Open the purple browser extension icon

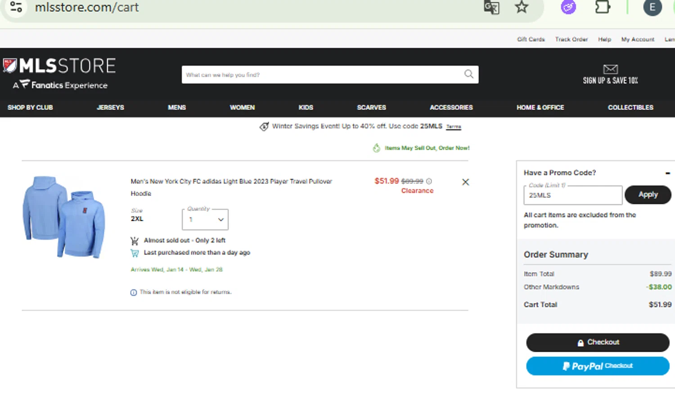pos(568,7)
